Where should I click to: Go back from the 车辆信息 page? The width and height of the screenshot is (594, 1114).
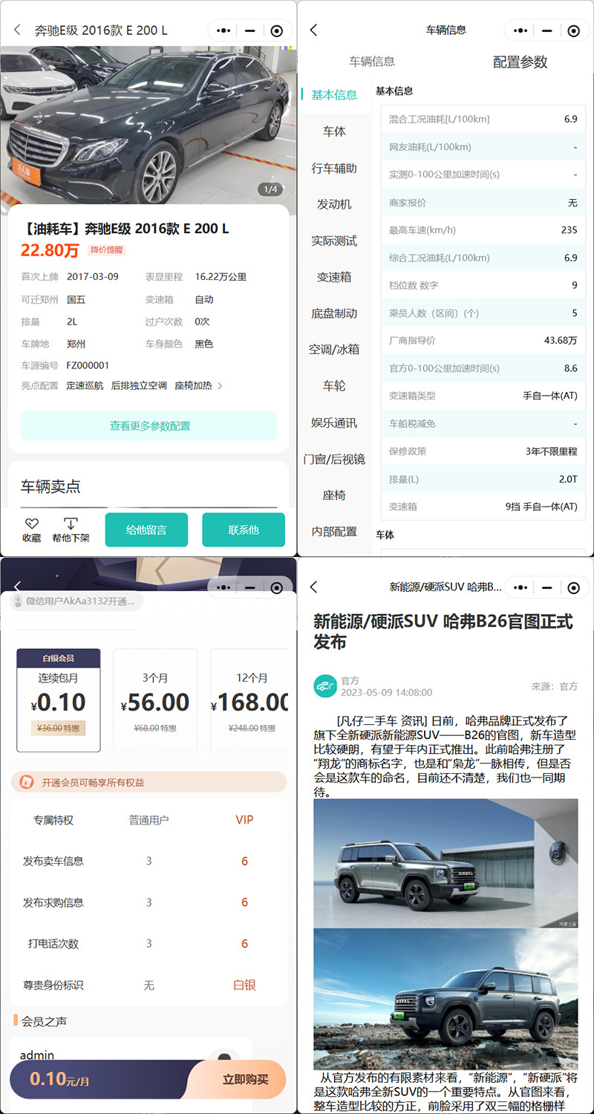tap(313, 30)
